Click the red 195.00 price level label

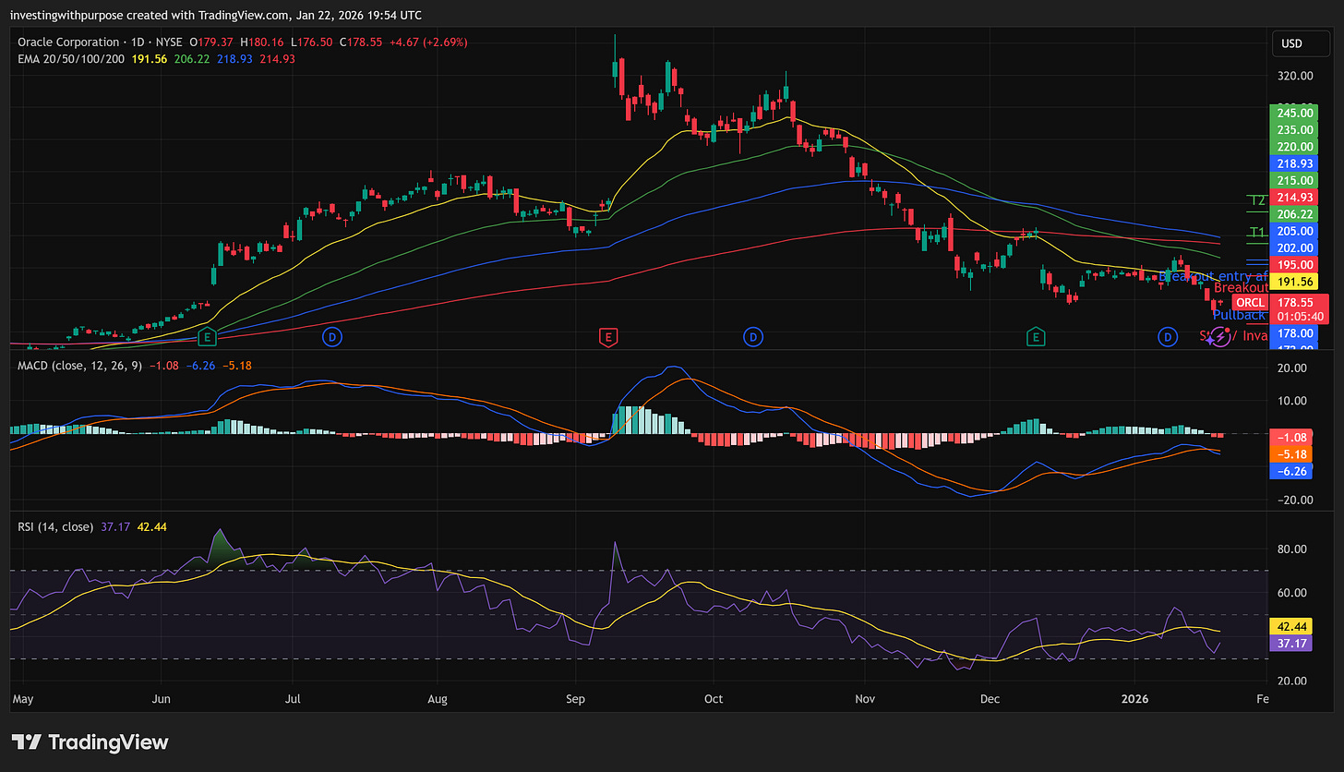[x=1294, y=264]
